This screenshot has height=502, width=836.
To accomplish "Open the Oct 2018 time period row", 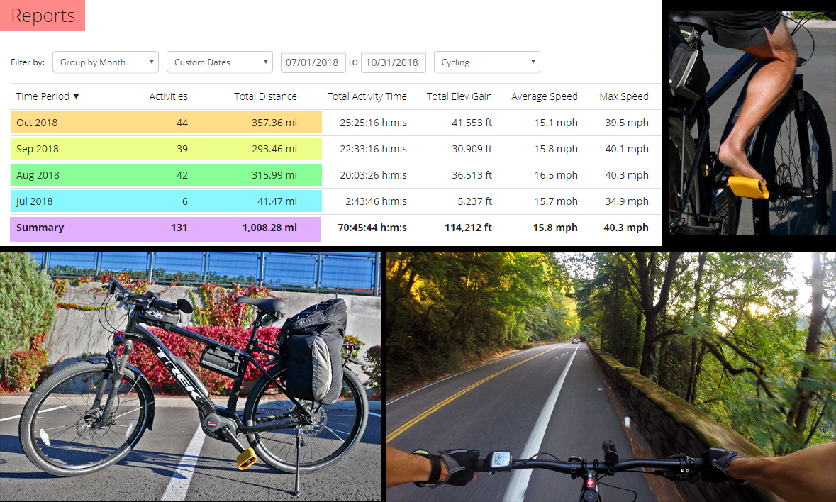I will pyautogui.click(x=37, y=123).
